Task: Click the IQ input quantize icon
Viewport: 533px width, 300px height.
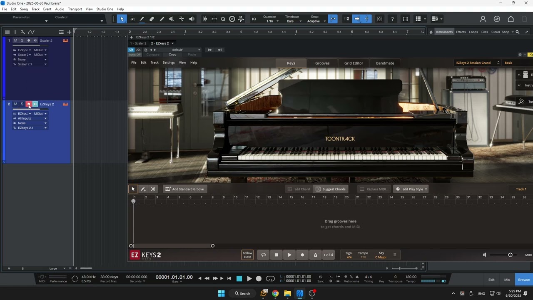Action: tap(254, 19)
